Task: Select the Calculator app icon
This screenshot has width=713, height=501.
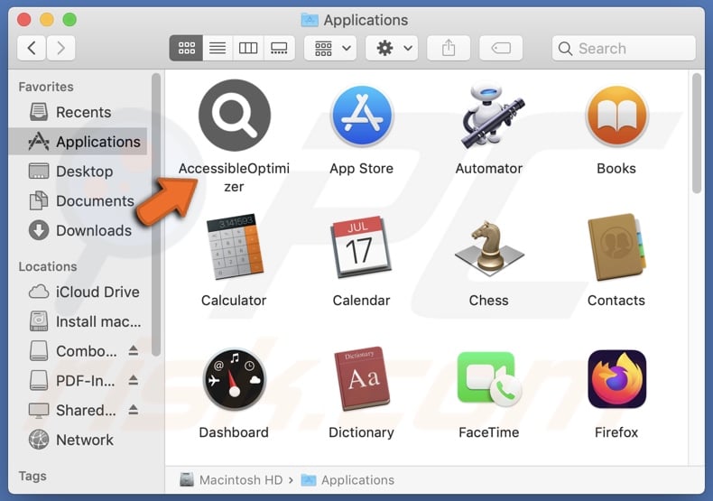Action: click(x=234, y=246)
